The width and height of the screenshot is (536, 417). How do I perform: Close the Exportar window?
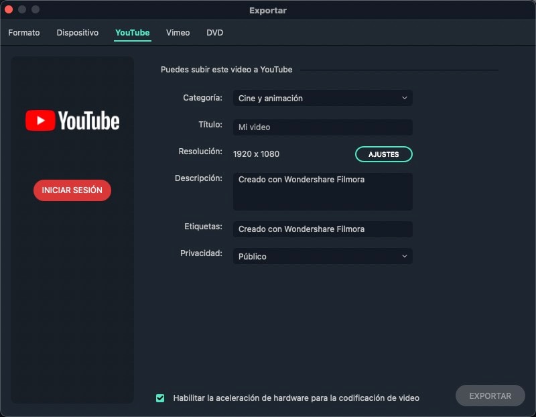[x=9, y=9]
